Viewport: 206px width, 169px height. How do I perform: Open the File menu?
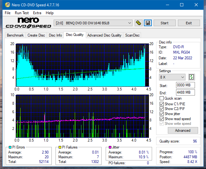click(8, 13)
